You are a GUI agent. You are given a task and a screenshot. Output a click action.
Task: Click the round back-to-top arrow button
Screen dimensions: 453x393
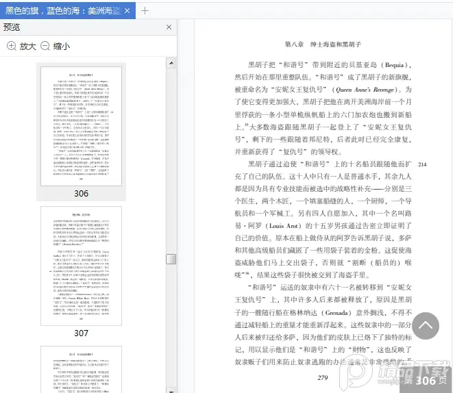(426, 326)
